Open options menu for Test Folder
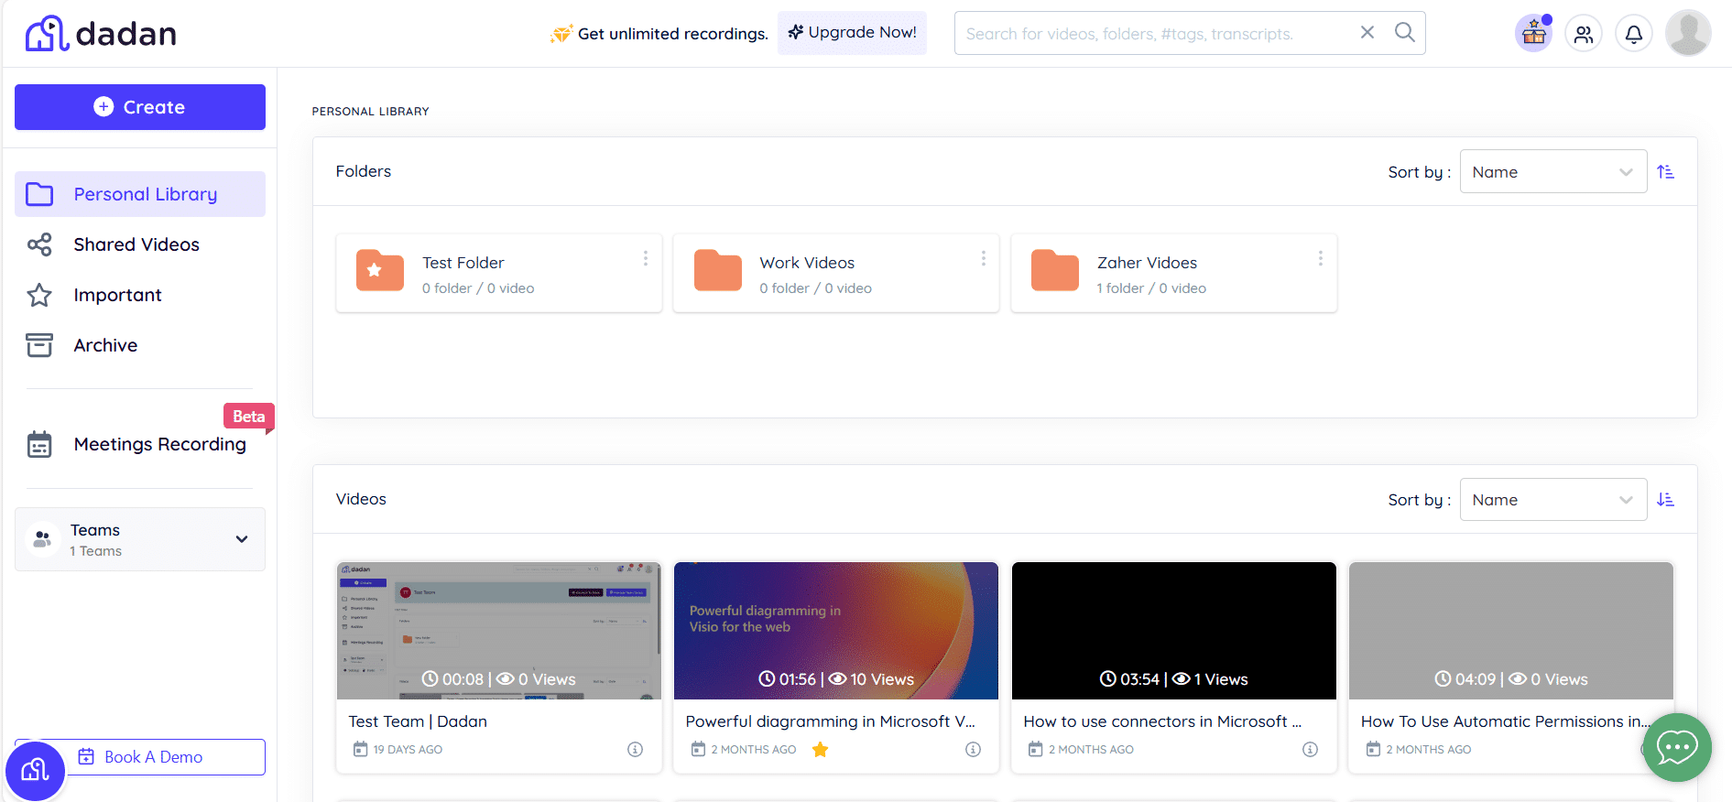 click(x=646, y=259)
